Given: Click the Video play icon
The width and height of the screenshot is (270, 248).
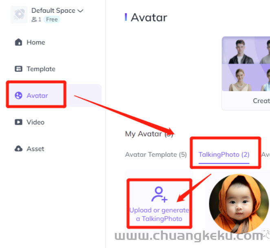Looking at the screenshot, I should pos(18,122).
